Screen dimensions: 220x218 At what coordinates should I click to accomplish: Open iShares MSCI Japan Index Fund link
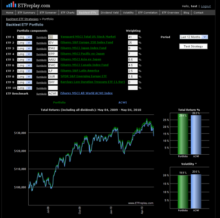click(83, 48)
